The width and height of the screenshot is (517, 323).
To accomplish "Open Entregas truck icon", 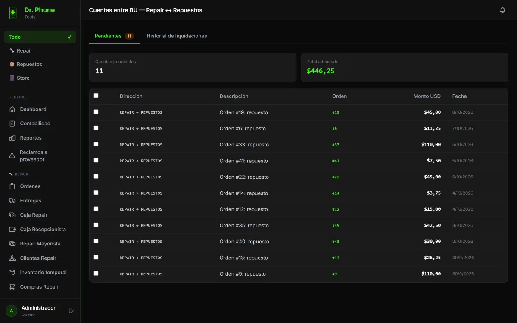I will click(x=12, y=201).
